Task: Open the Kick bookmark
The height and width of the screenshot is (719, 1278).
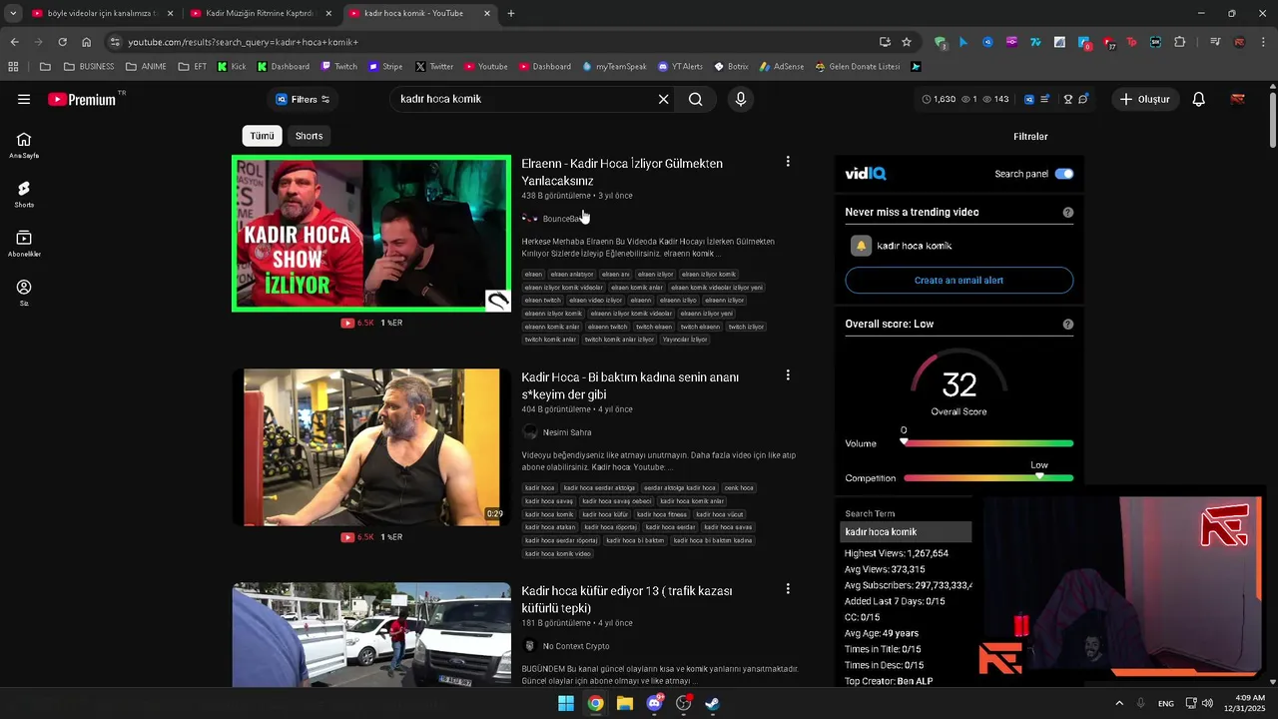Action: coord(232,67)
